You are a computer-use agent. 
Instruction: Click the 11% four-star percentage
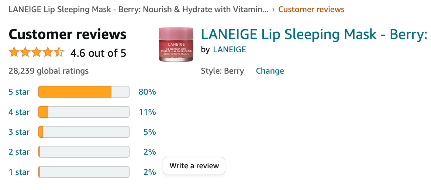coord(147,112)
